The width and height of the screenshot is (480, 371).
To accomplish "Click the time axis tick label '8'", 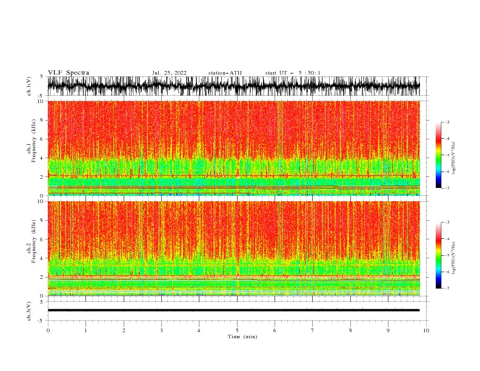I will (350, 330).
